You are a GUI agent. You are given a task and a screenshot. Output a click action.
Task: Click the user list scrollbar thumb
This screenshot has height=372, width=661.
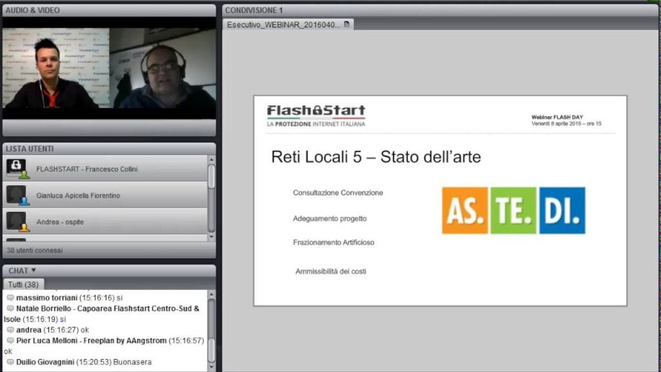click(212, 176)
